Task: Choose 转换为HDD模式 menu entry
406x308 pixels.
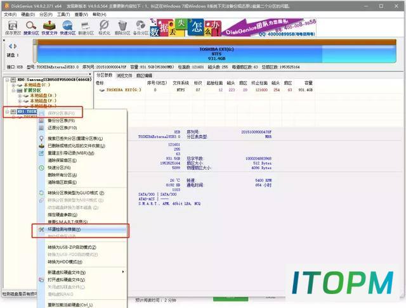Action: pos(83,262)
